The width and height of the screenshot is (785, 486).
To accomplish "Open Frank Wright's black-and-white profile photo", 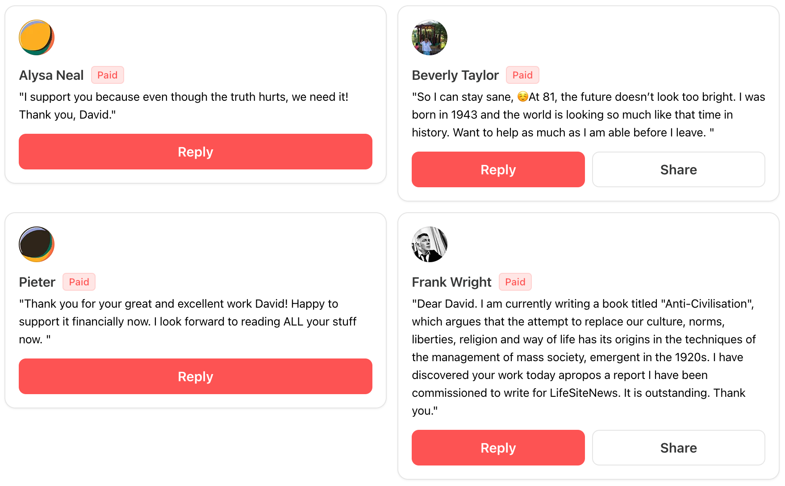I will point(430,244).
